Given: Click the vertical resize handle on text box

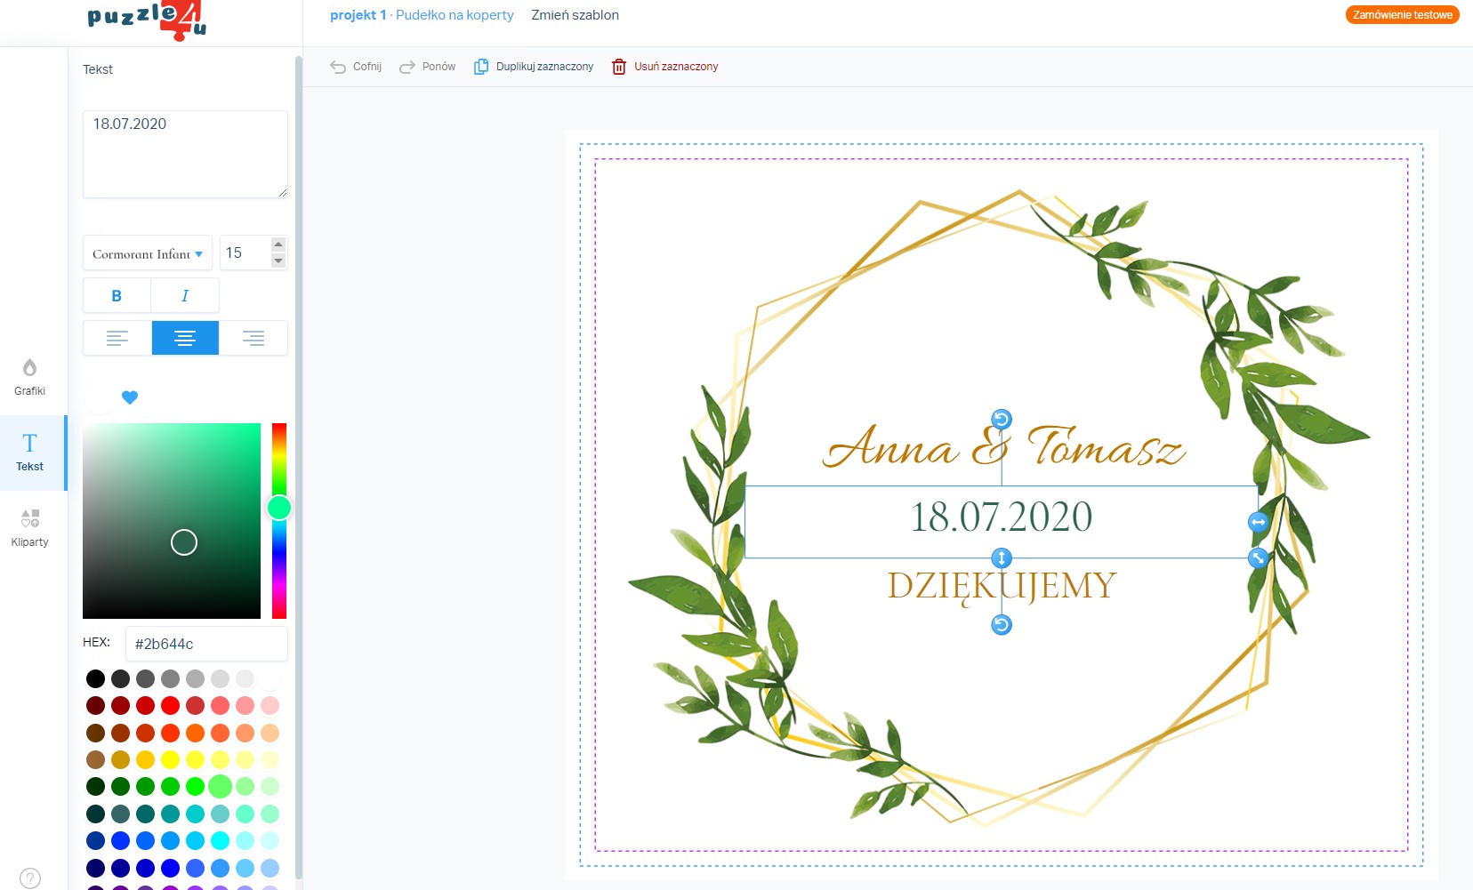Looking at the screenshot, I should pyautogui.click(x=1002, y=558).
